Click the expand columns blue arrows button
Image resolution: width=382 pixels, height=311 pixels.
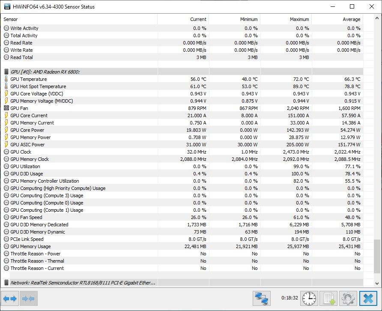tap(10, 298)
